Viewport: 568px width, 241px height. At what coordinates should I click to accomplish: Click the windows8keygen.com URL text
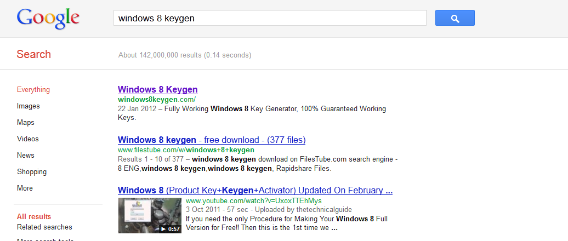click(x=157, y=99)
